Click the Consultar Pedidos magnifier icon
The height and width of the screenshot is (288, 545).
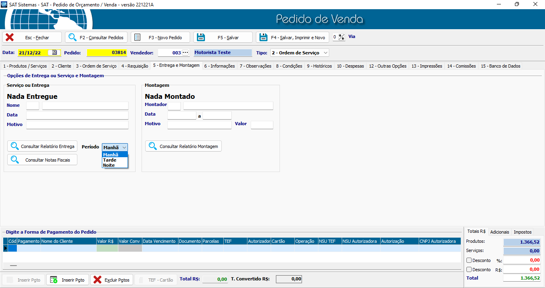pyautogui.click(x=73, y=37)
